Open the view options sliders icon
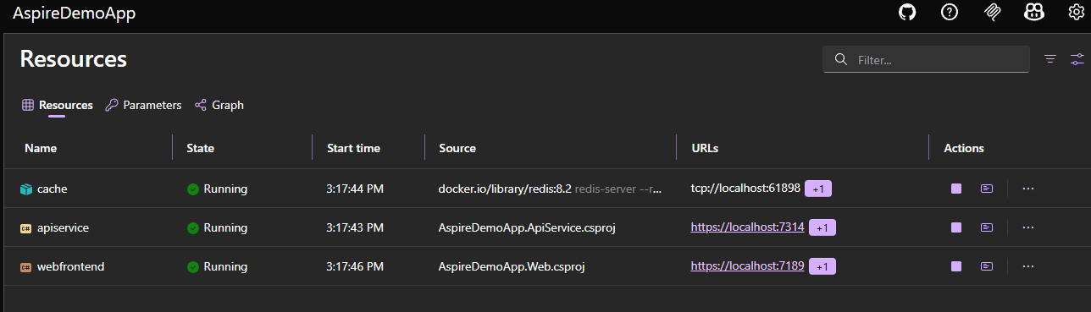1091x312 pixels. point(1077,59)
